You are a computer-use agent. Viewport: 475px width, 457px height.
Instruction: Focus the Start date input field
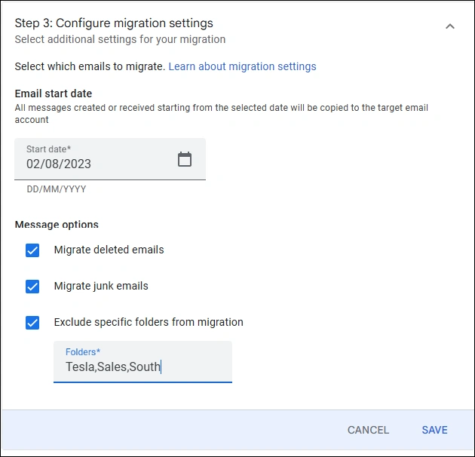(x=110, y=159)
